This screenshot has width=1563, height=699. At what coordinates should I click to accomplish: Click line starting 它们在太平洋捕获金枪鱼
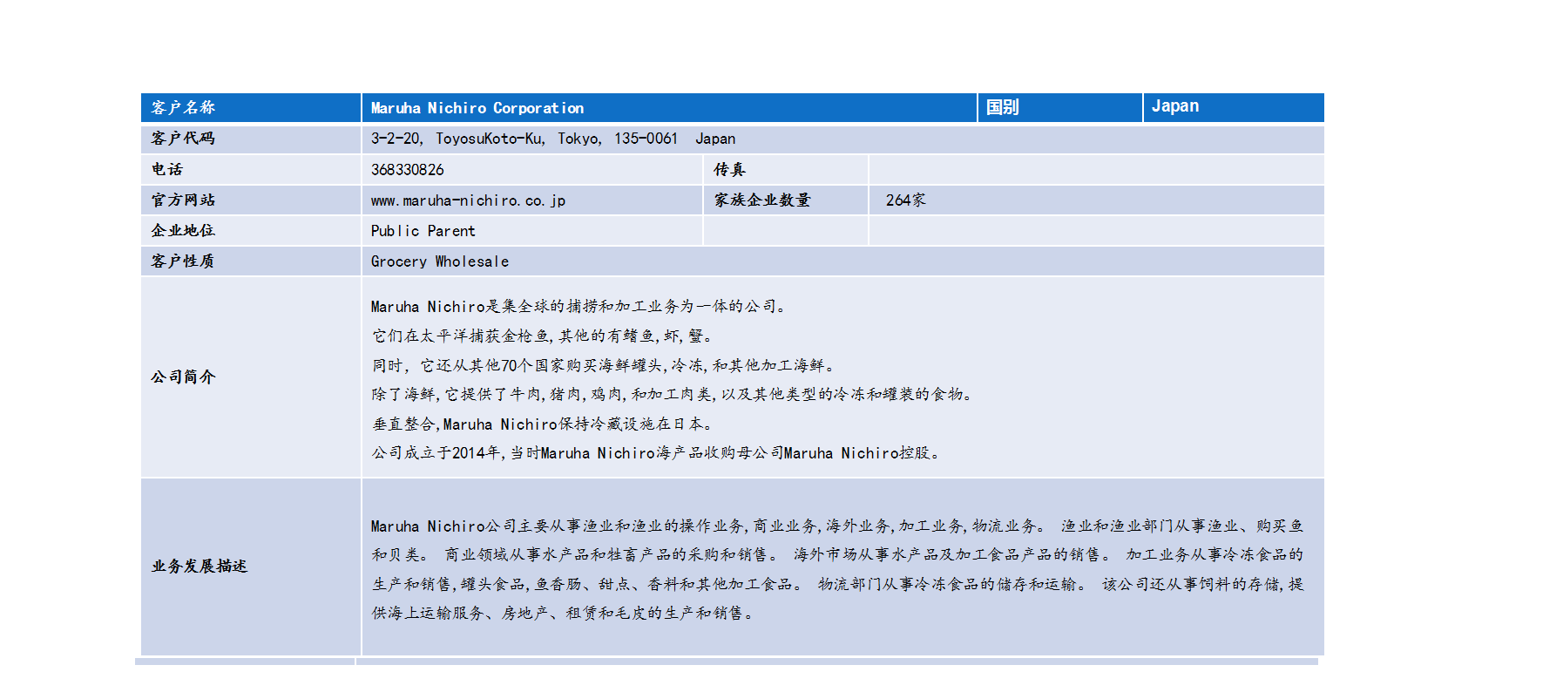click(x=544, y=336)
